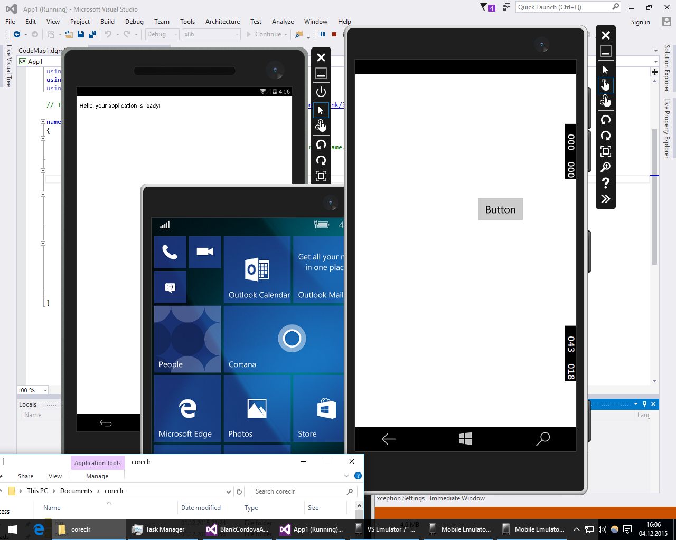Open the Outlook Mail tile

pyautogui.click(x=318, y=269)
